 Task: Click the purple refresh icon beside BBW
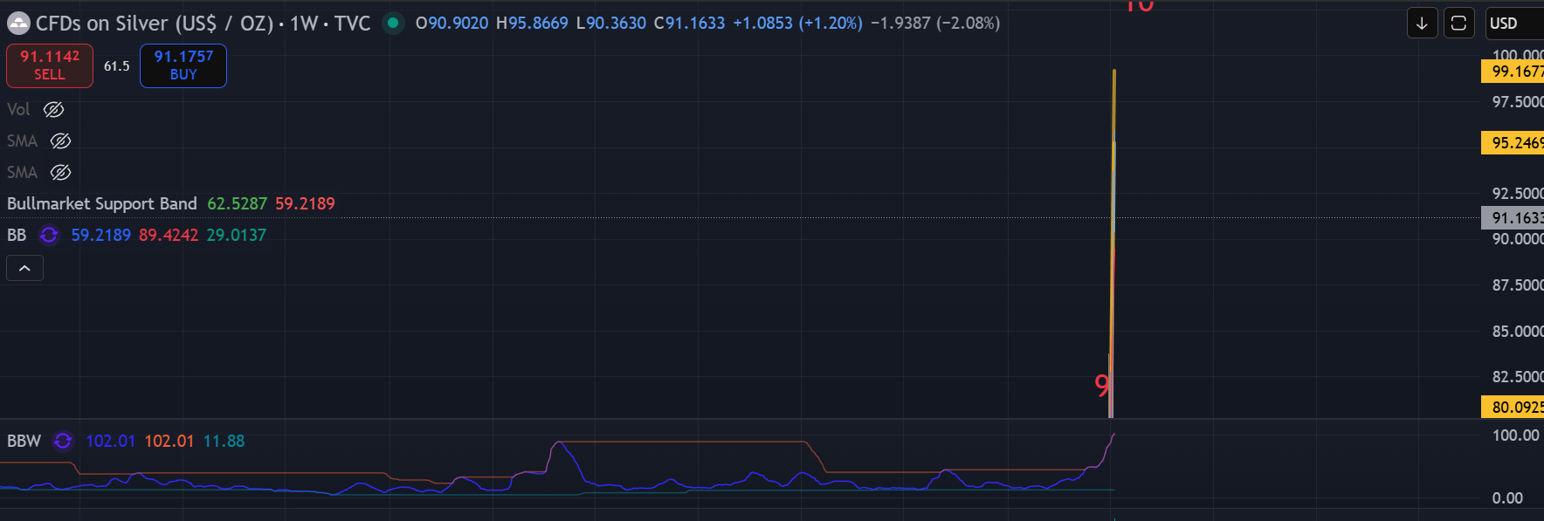pos(63,441)
